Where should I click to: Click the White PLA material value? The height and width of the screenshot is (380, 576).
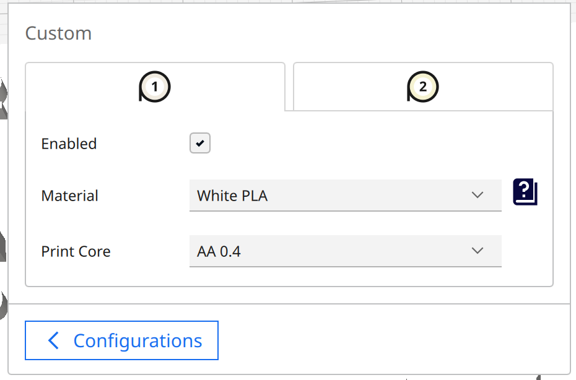point(232,196)
